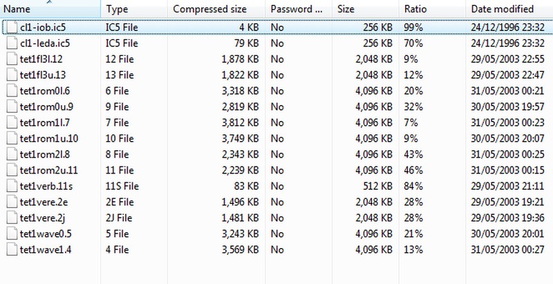Click the tet1verb.11s file icon

12,186
